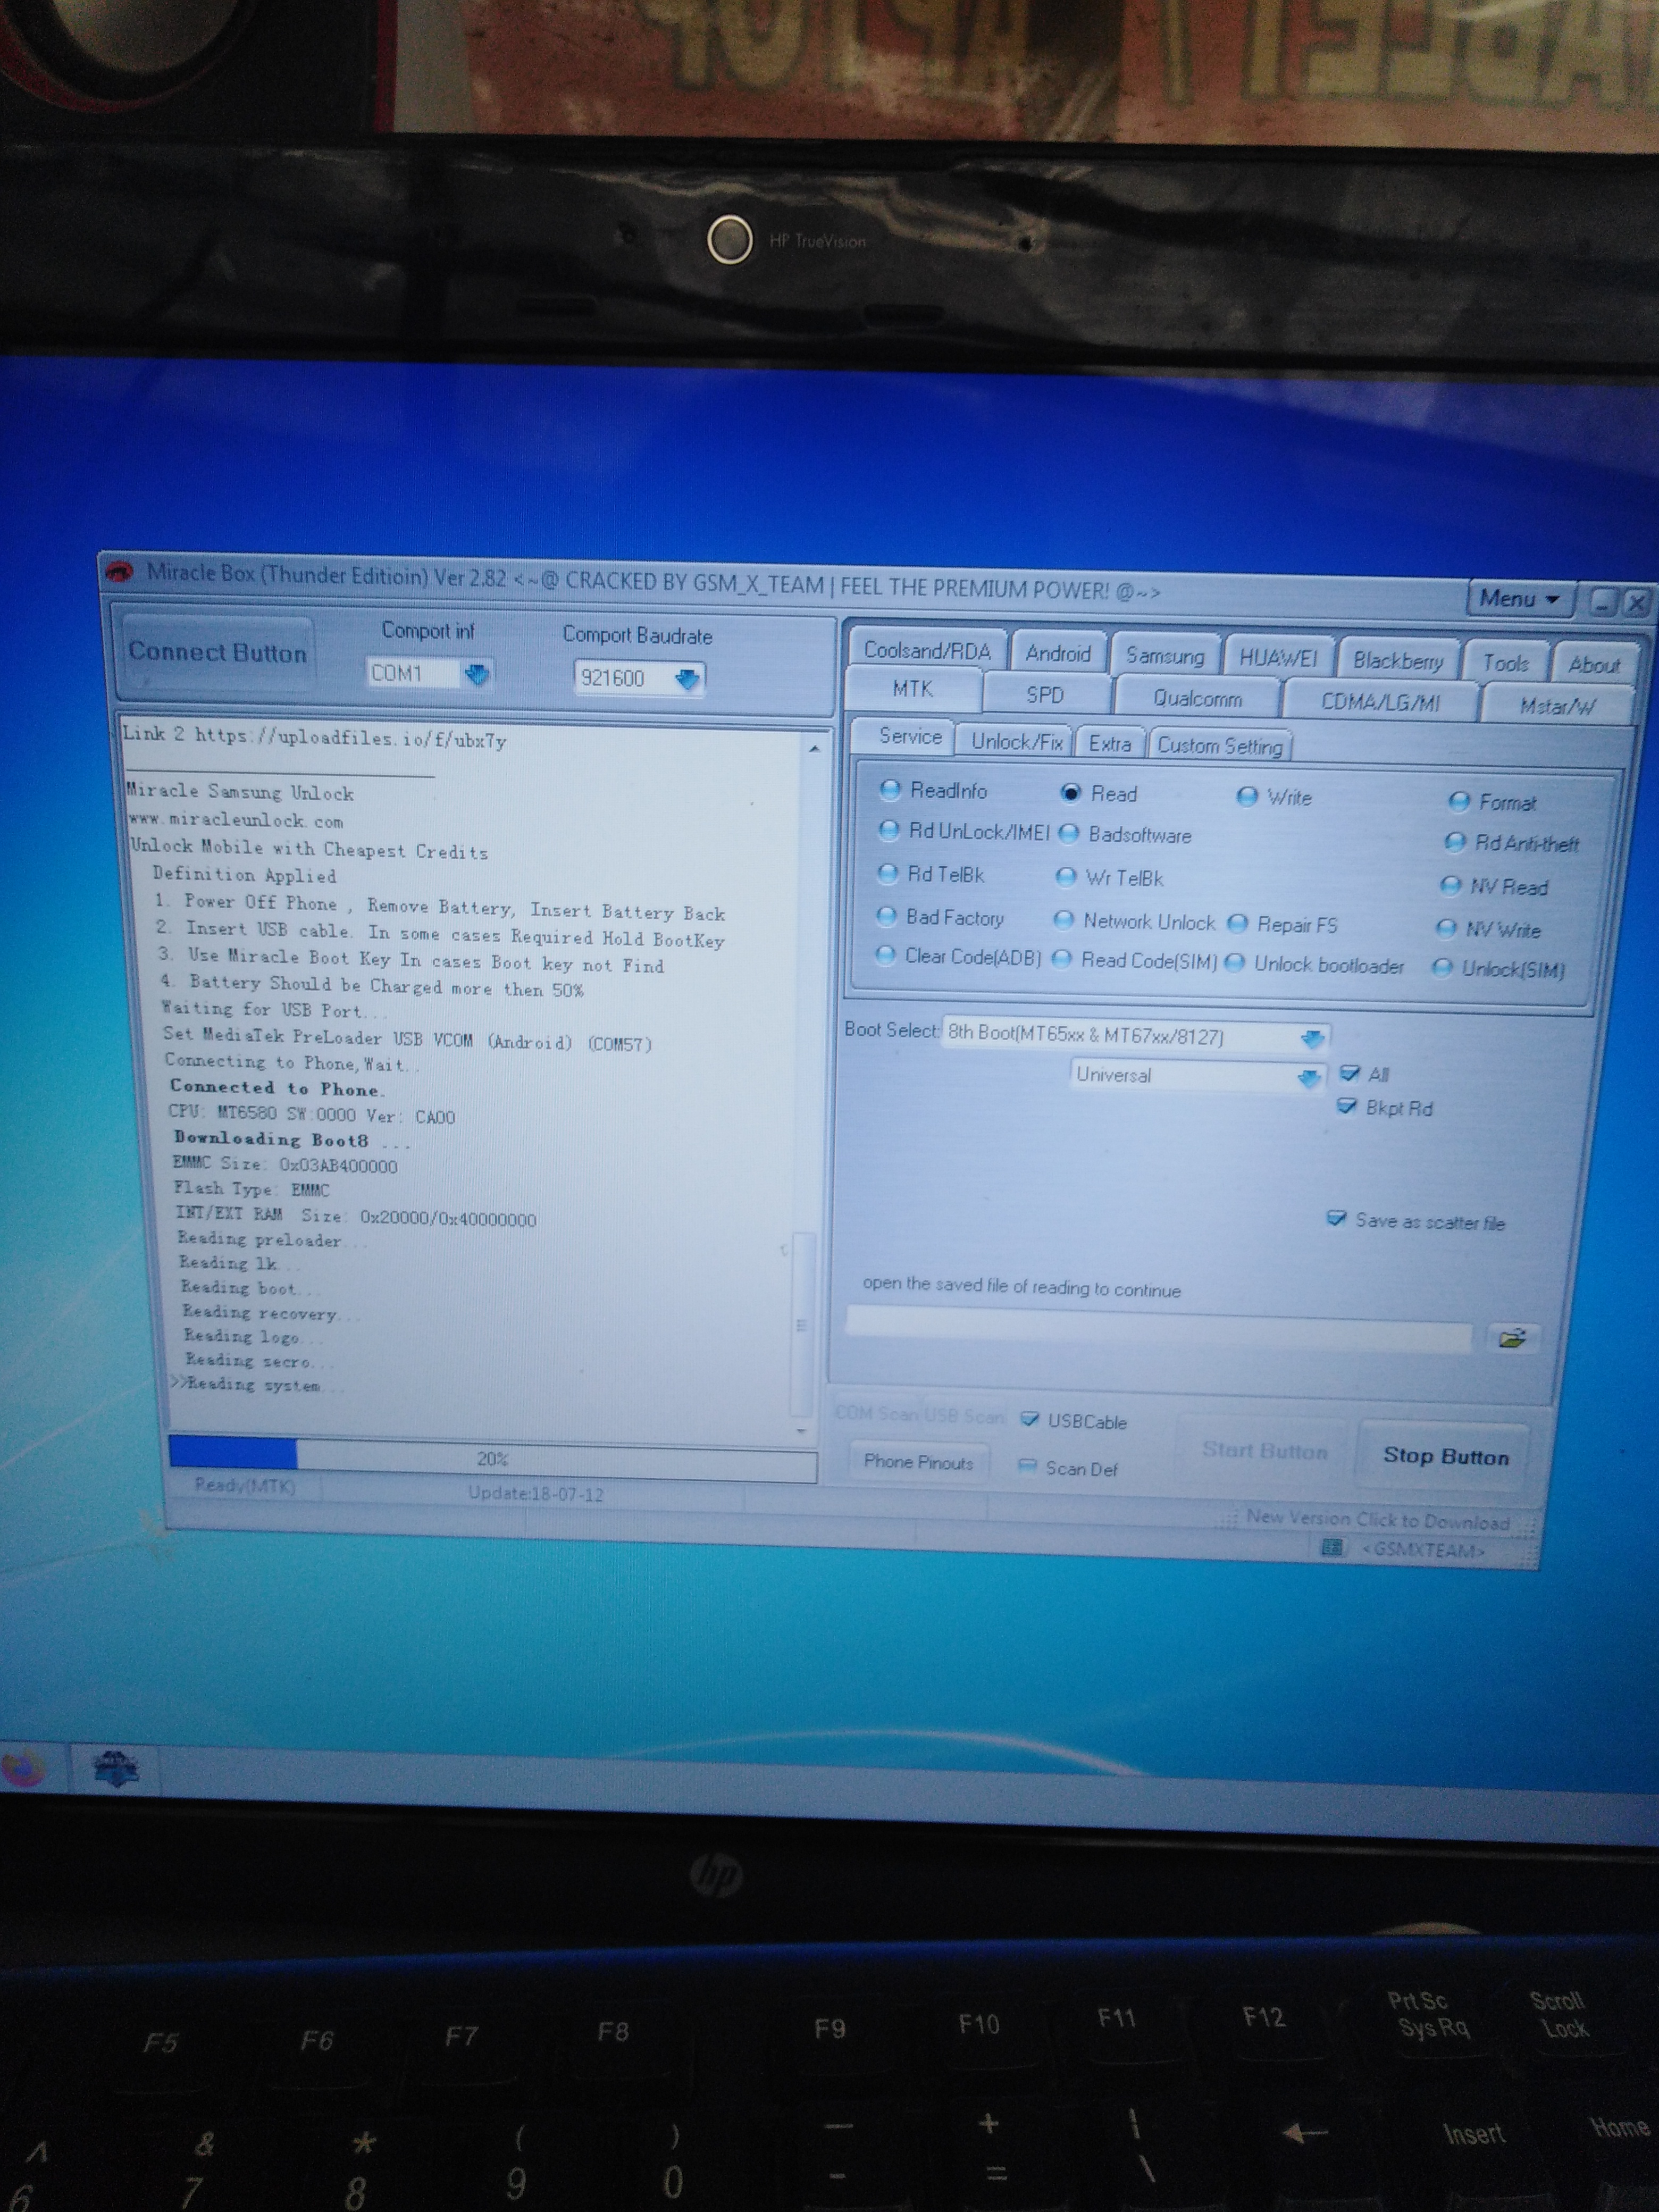Open the Comport Baudrate 921600 dropdown
The height and width of the screenshot is (2212, 1659).
[x=686, y=680]
